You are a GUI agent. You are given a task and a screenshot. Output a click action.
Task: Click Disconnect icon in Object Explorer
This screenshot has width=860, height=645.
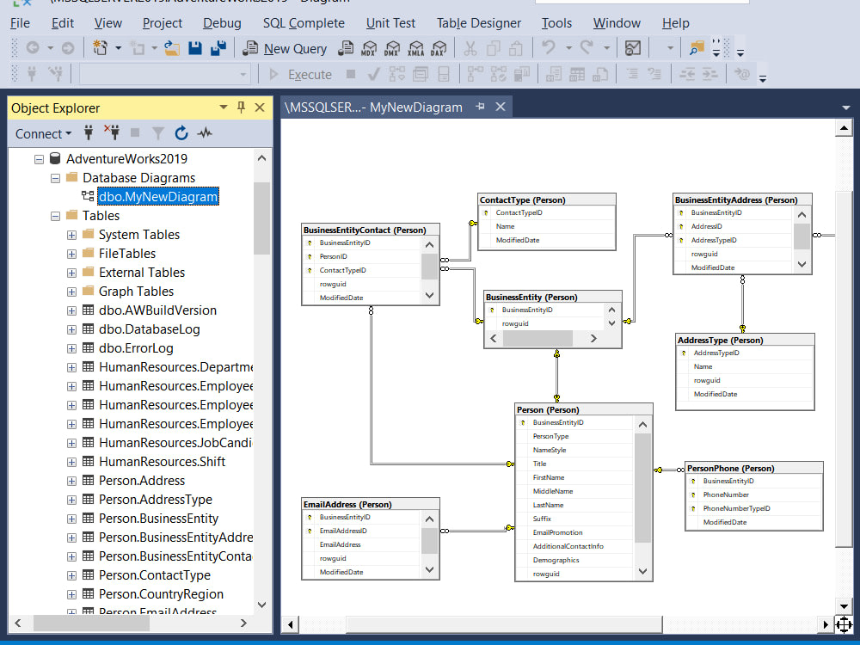tap(112, 132)
